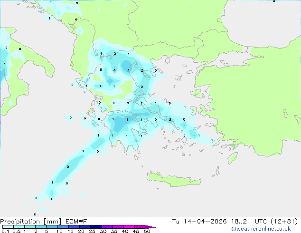Image resolution: width=301 pixels, height=233 pixels.
Task: Select the legend swatch between 5 and 10
Action: (x=52, y=227)
